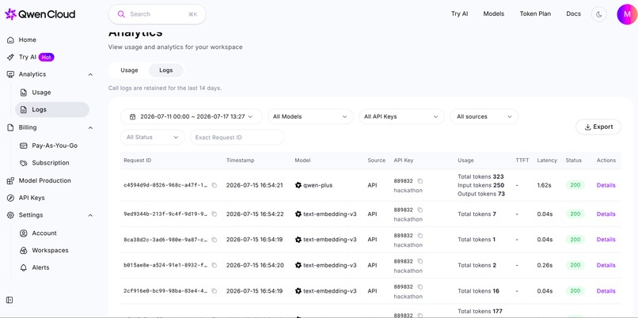Screen dimensions: 638x318
Task: Click the Analytics monitor icon
Action: [10, 74]
